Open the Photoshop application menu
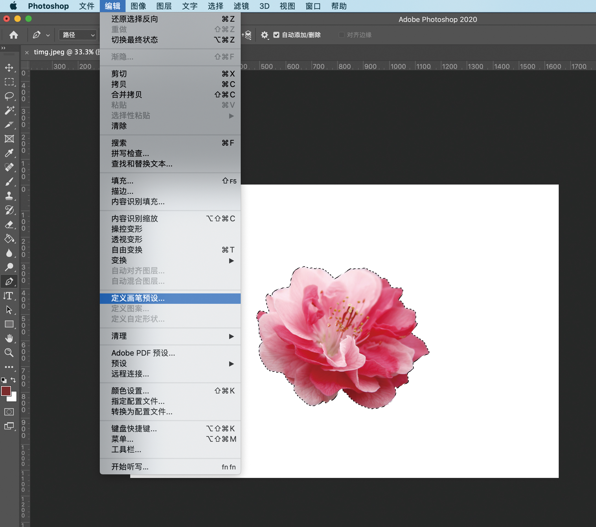This screenshot has width=596, height=527. [49, 6]
